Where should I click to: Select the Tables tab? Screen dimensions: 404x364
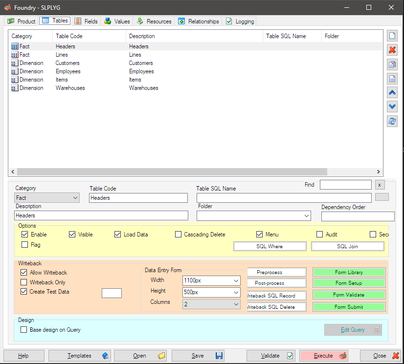click(x=55, y=21)
